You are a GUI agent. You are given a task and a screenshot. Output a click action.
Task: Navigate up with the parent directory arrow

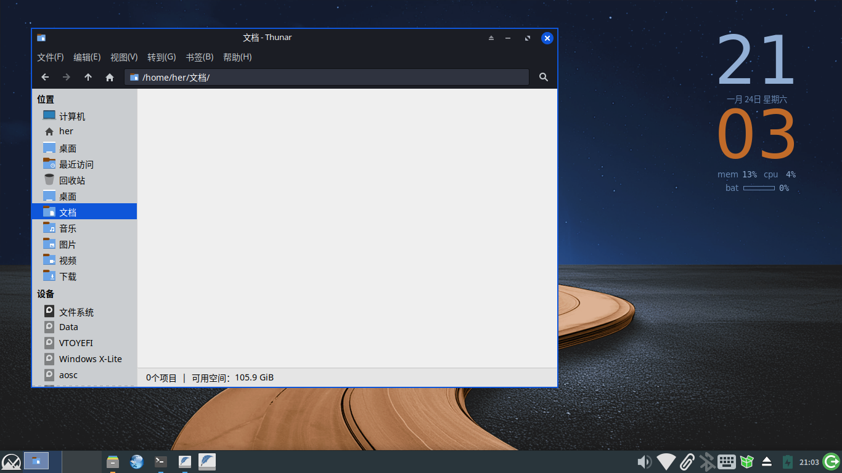pos(88,77)
